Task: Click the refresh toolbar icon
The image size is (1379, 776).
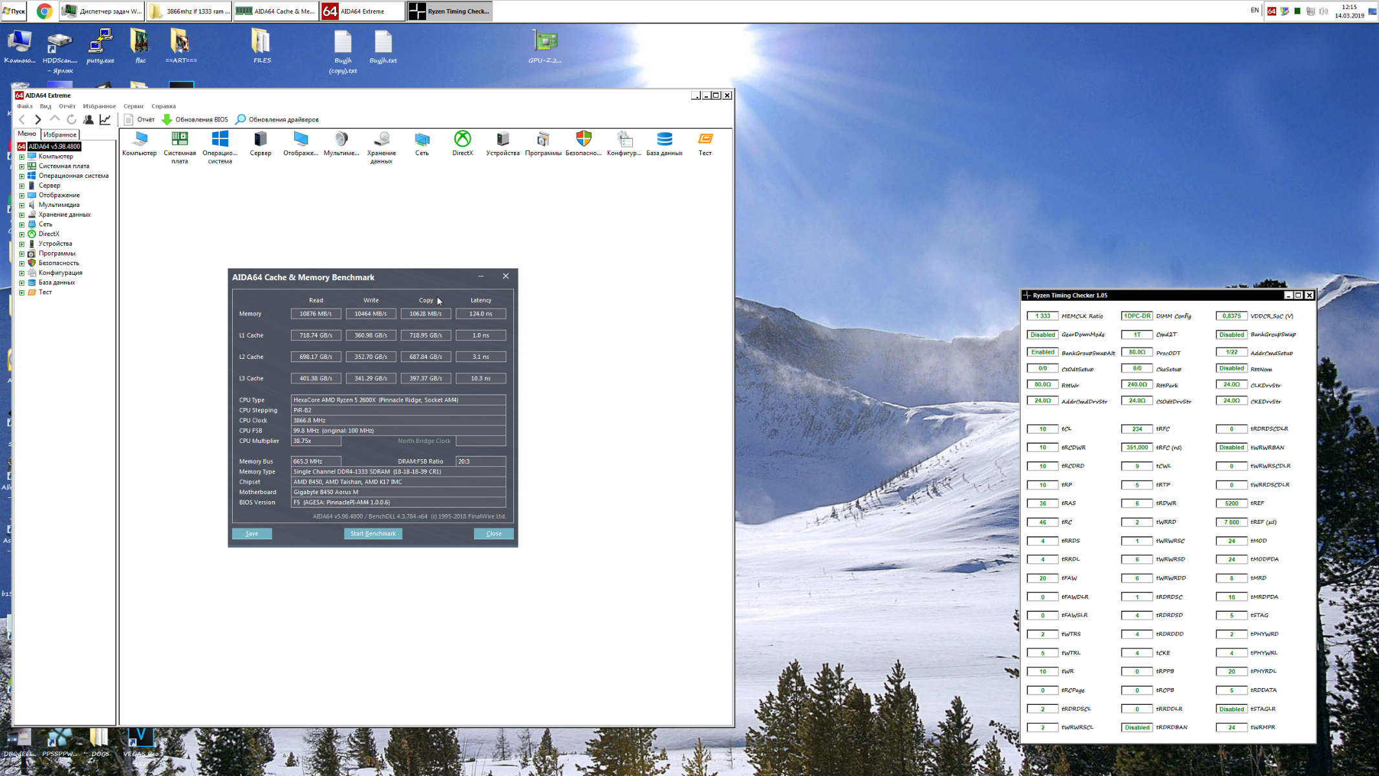Action: pos(72,120)
